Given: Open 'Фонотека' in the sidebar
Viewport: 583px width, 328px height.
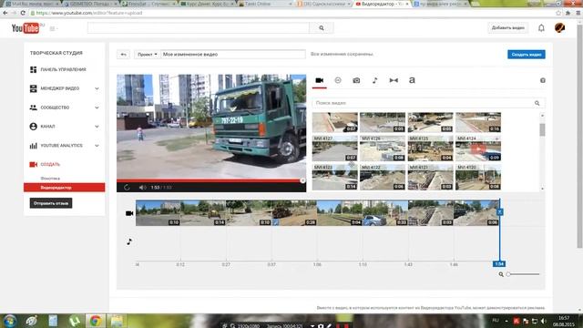Looking at the screenshot, I should tap(50, 179).
